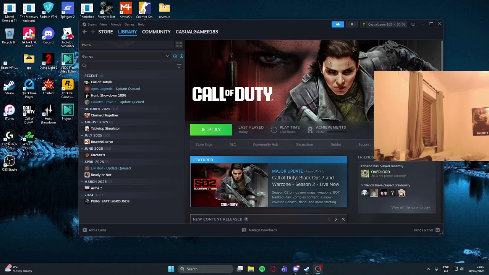Select BeamNG.drive in library list
The width and height of the screenshot is (489, 275).
click(x=99, y=142)
